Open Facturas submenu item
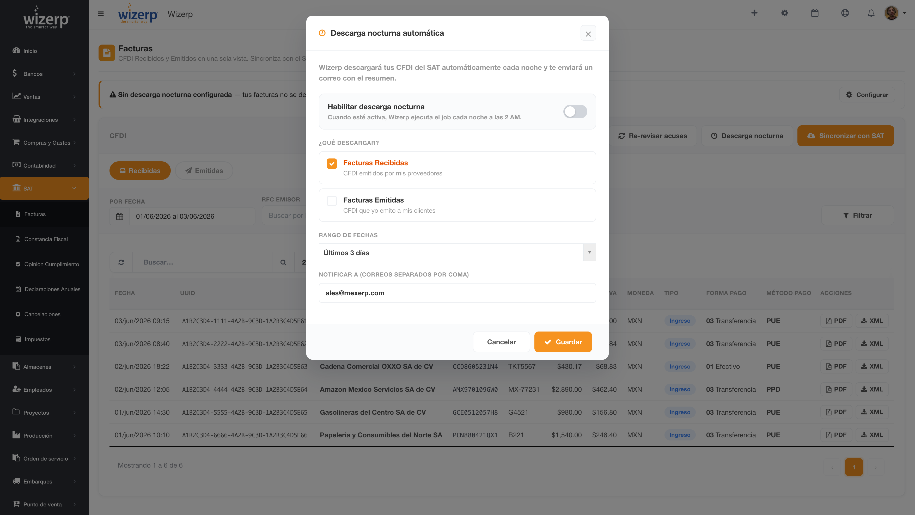This screenshot has width=915, height=515. [x=44, y=214]
